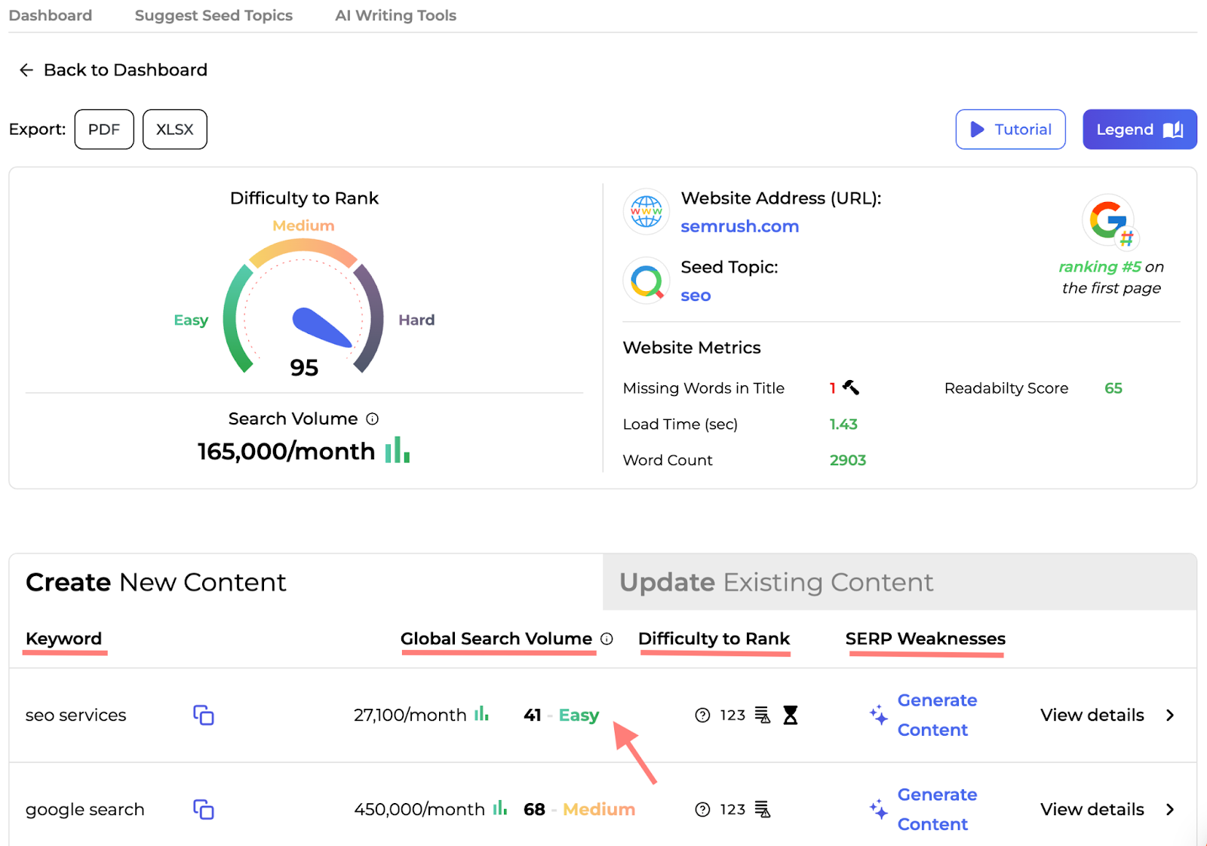This screenshot has width=1207, height=846.
Task: Click the content list icon in google search row
Action: point(763,809)
